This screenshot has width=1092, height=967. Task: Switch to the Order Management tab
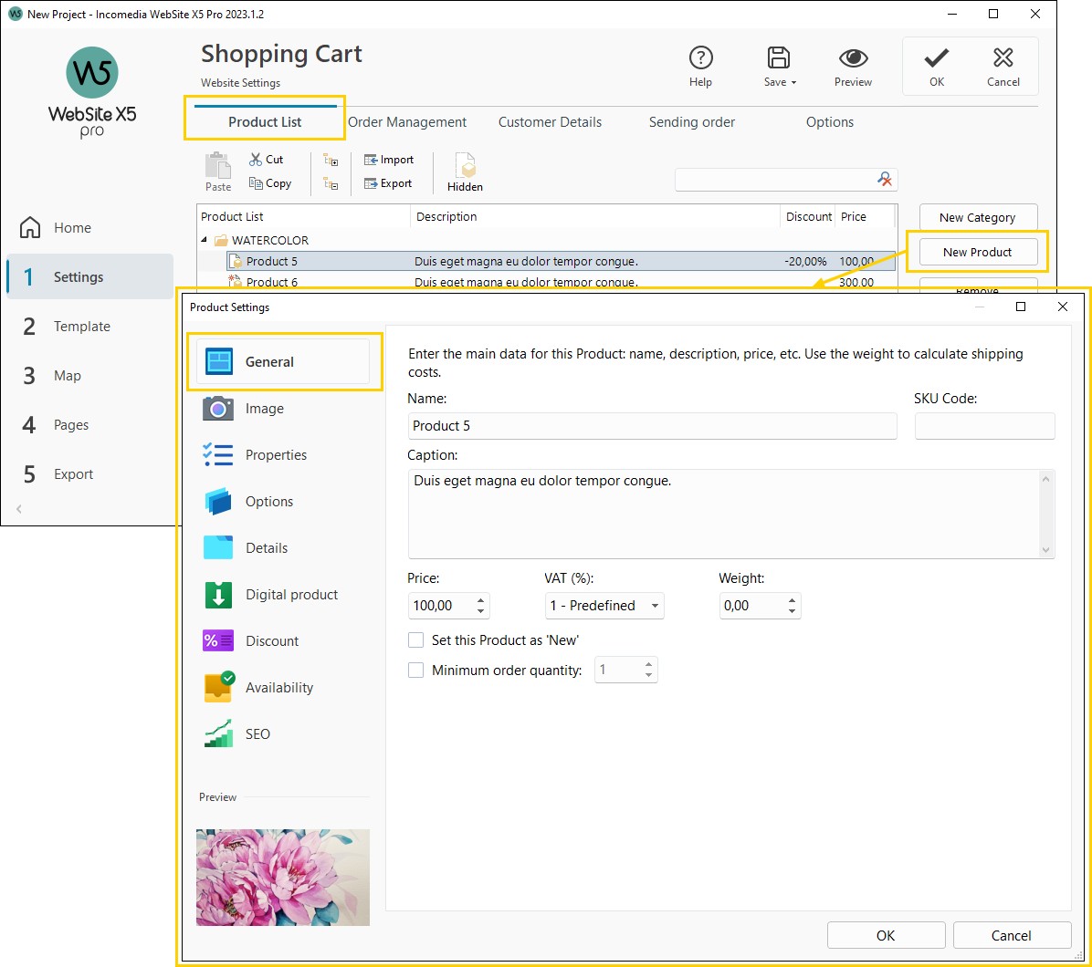407,121
